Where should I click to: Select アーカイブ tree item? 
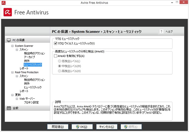coord(29,57)
